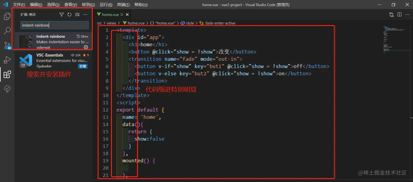413x182 pixels.
Task: Open editor more actions menu
Action: (x=407, y=15)
